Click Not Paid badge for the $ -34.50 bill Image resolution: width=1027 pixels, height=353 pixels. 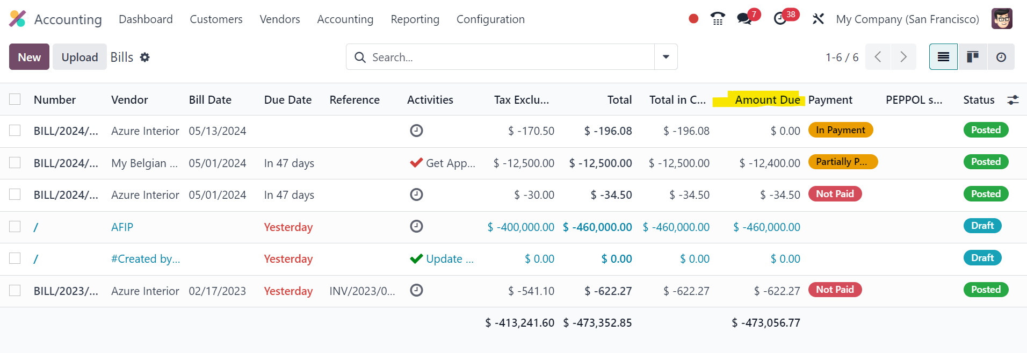coord(835,194)
